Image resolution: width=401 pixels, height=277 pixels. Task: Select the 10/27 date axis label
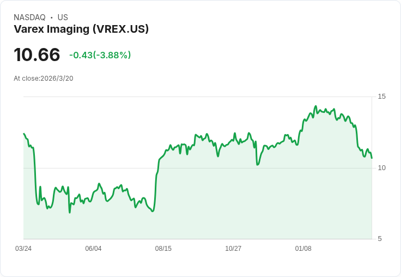(x=233, y=249)
